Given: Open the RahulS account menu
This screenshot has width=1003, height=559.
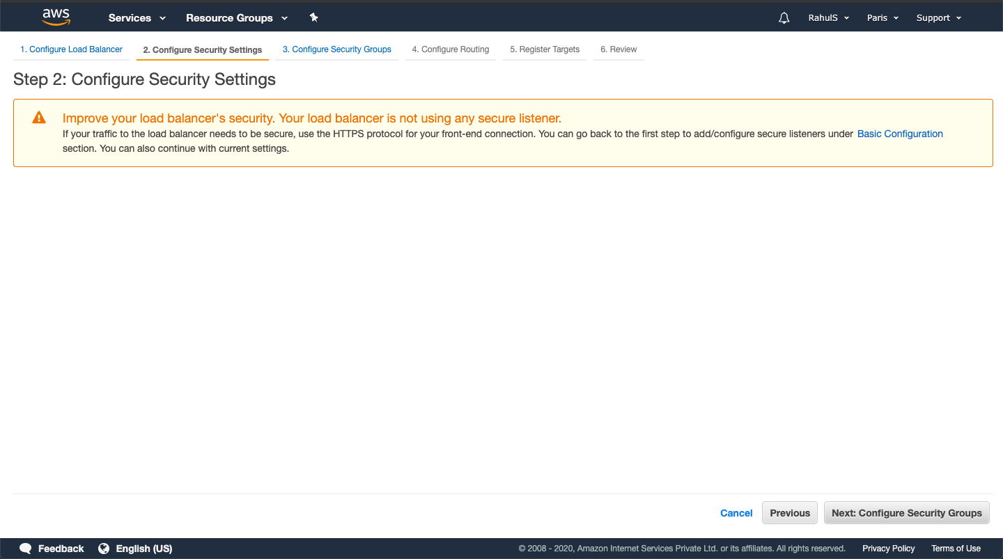Looking at the screenshot, I should coord(828,17).
